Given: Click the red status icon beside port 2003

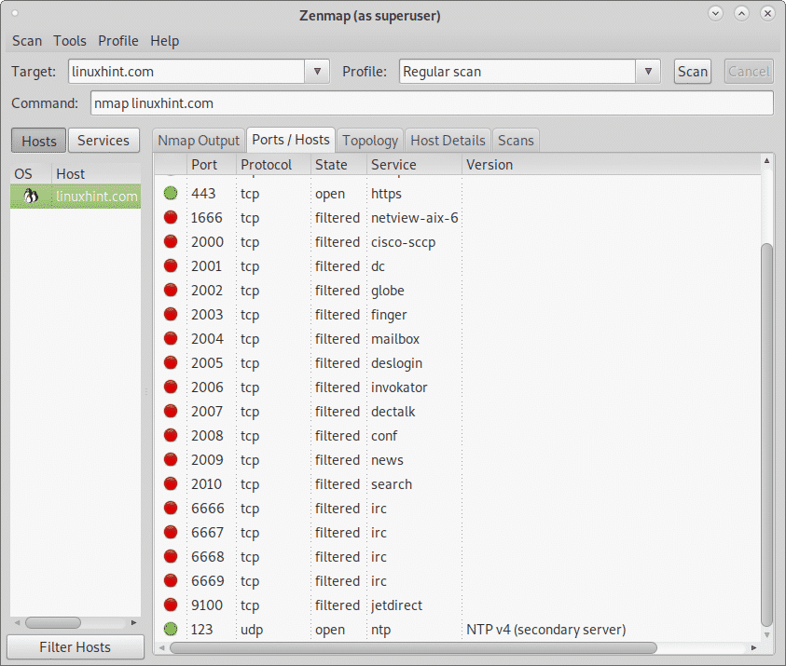Looking at the screenshot, I should 171,315.
